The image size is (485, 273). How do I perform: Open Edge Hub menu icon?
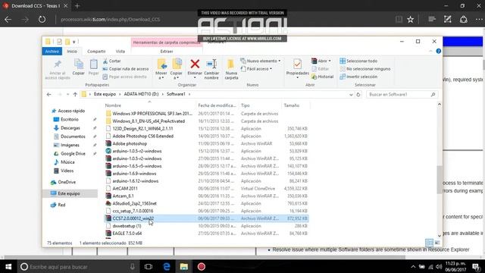coord(431,20)
